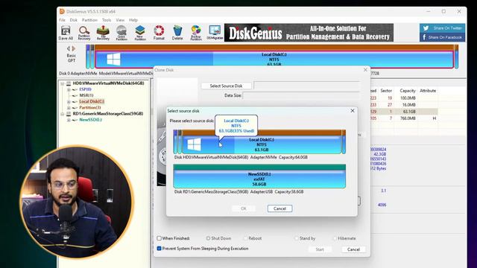Select Local Disk(C:) in the disk tree

[92, 101]
